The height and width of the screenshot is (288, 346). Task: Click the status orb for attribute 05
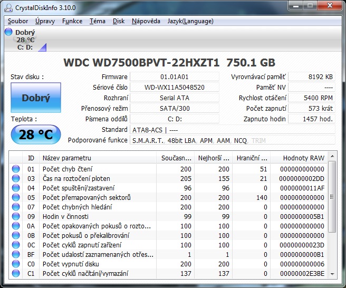(x=16, y=197)
